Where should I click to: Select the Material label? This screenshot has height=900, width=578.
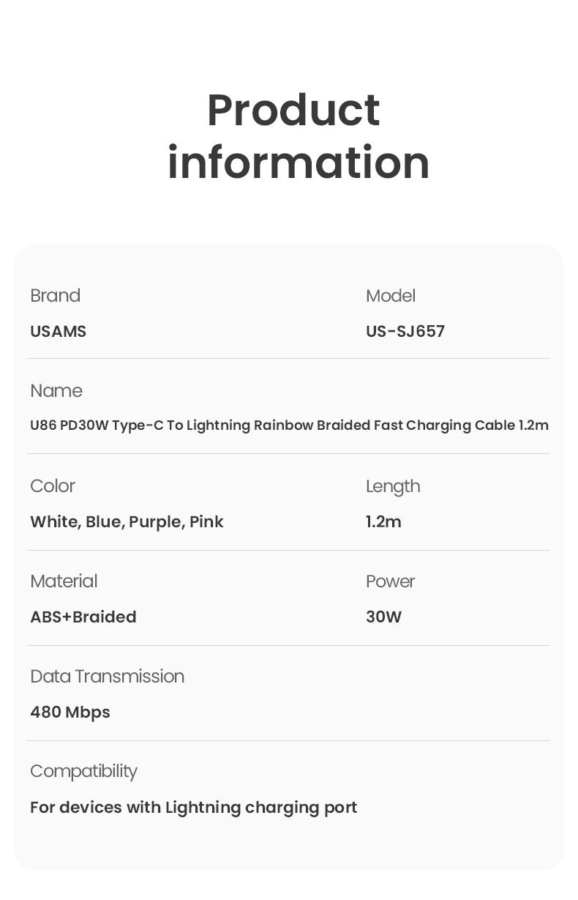64,581
